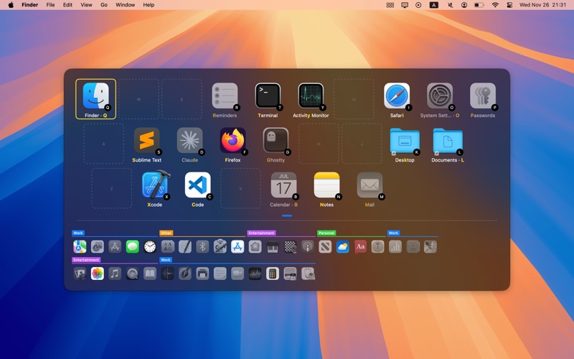Click the empty W slot
This screenshot has height=359, width=574.
click(x=138, y=99)
